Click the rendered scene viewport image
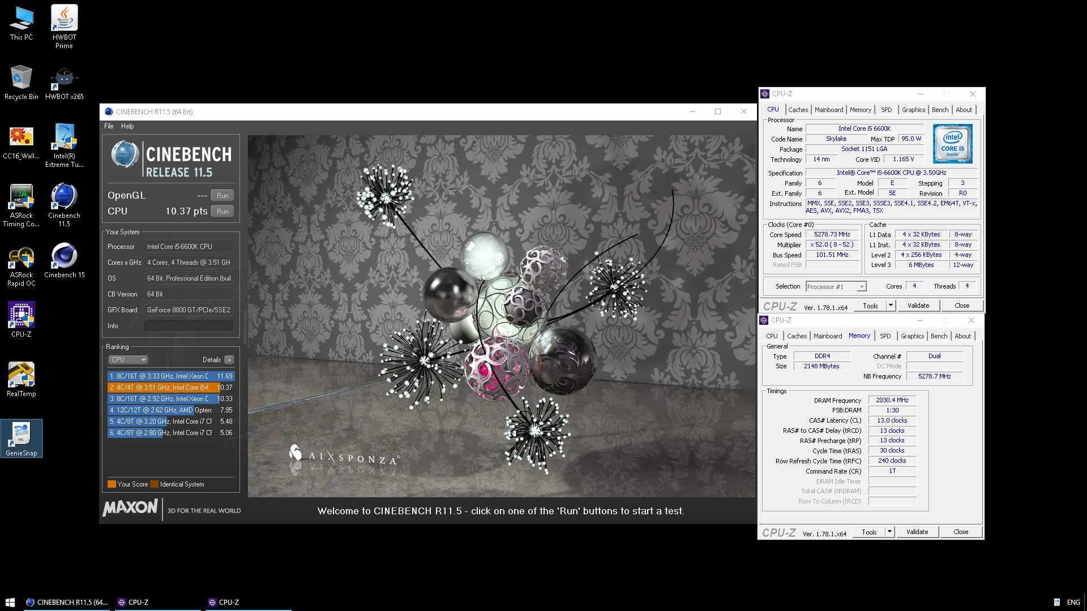 501,316
